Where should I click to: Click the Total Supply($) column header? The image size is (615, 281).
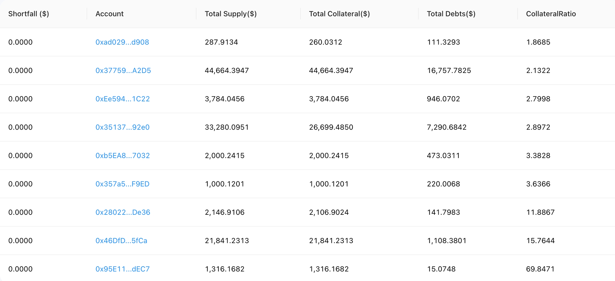(x=231, y=14)
